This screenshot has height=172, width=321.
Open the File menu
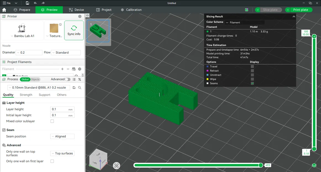coord(7,3)
